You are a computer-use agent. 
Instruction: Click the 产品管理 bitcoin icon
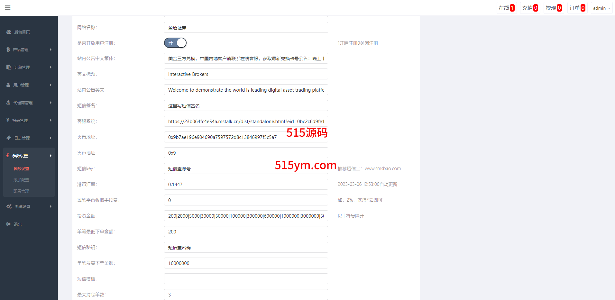[8, 50]
